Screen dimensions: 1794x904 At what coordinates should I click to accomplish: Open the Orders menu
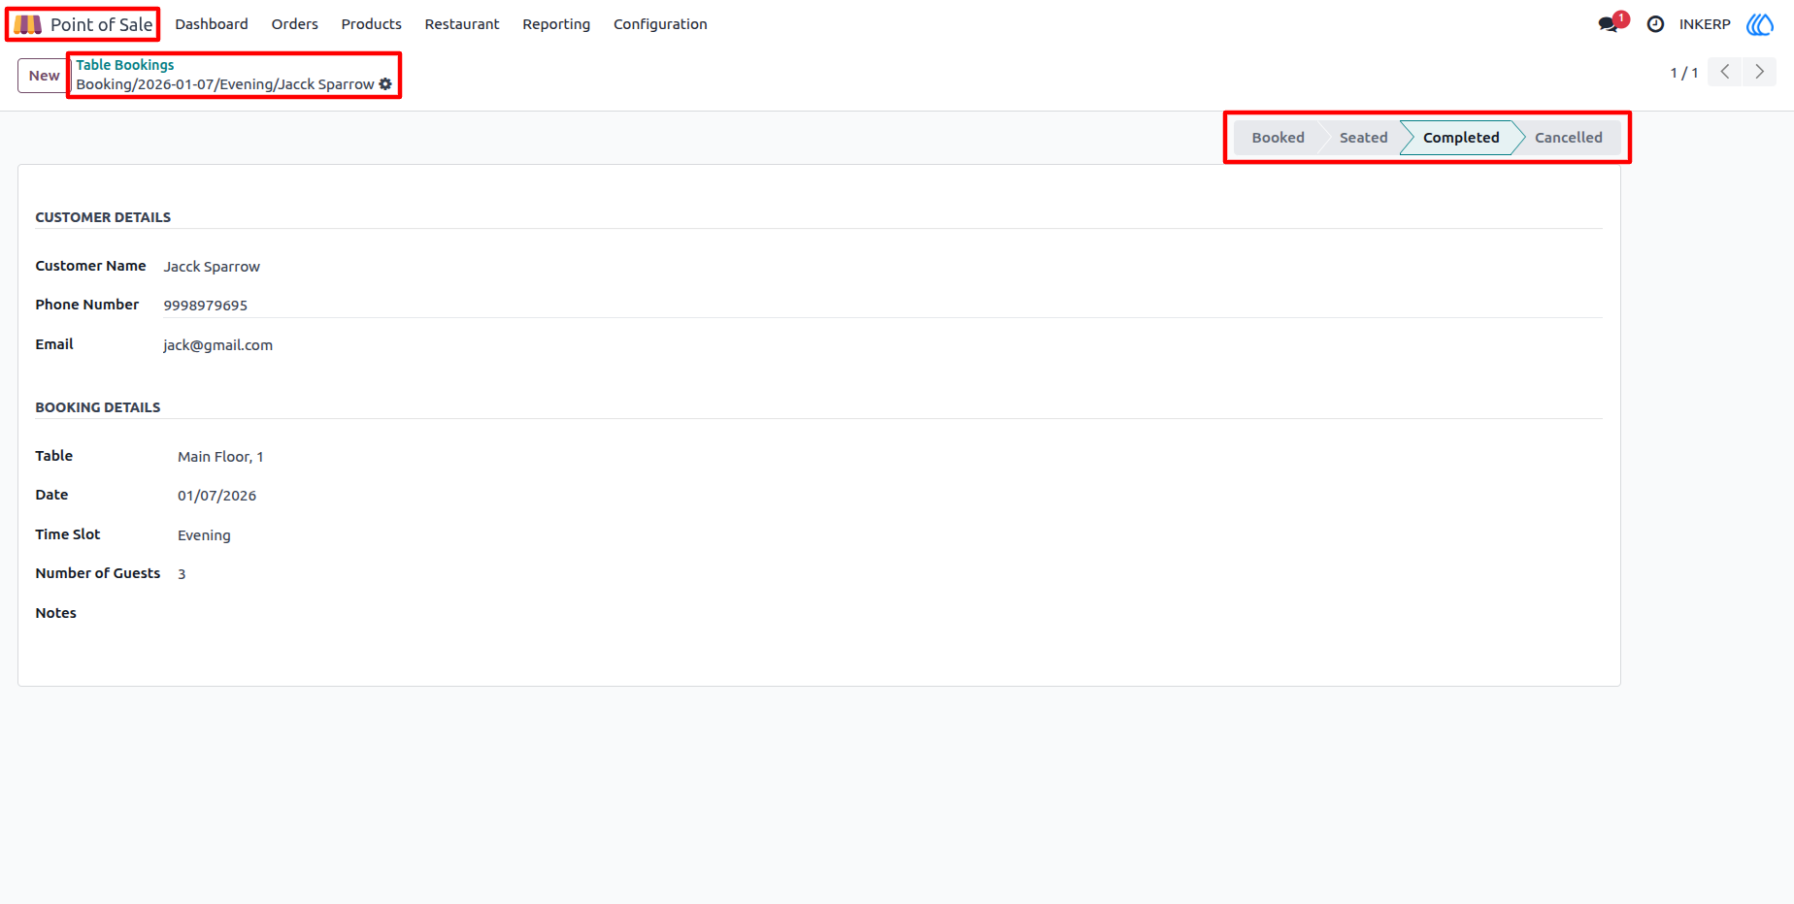[295, 24]
